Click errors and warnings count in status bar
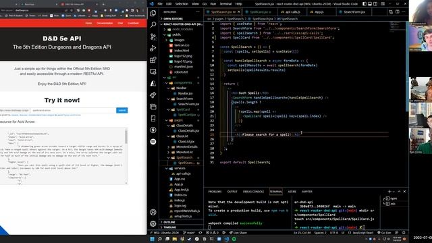 [212, 232]
